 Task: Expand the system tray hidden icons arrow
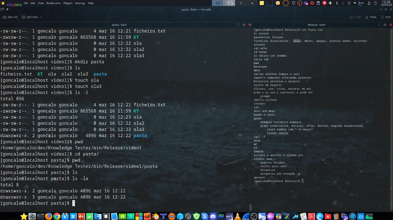click(x=355, y=3)
